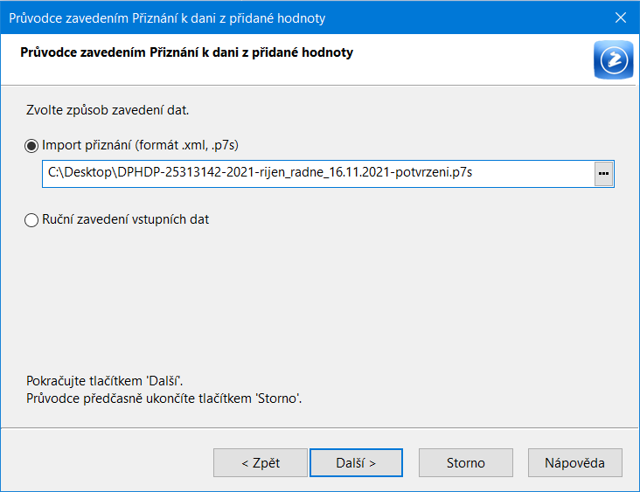Click the bold wizard heading in header
The height and width of the screenshot is (492, 640).
[186, 52]
